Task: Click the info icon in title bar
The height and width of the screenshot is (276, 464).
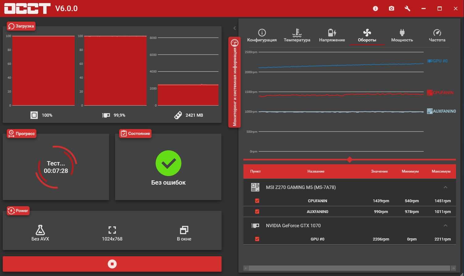Action: tap(375, 9)
